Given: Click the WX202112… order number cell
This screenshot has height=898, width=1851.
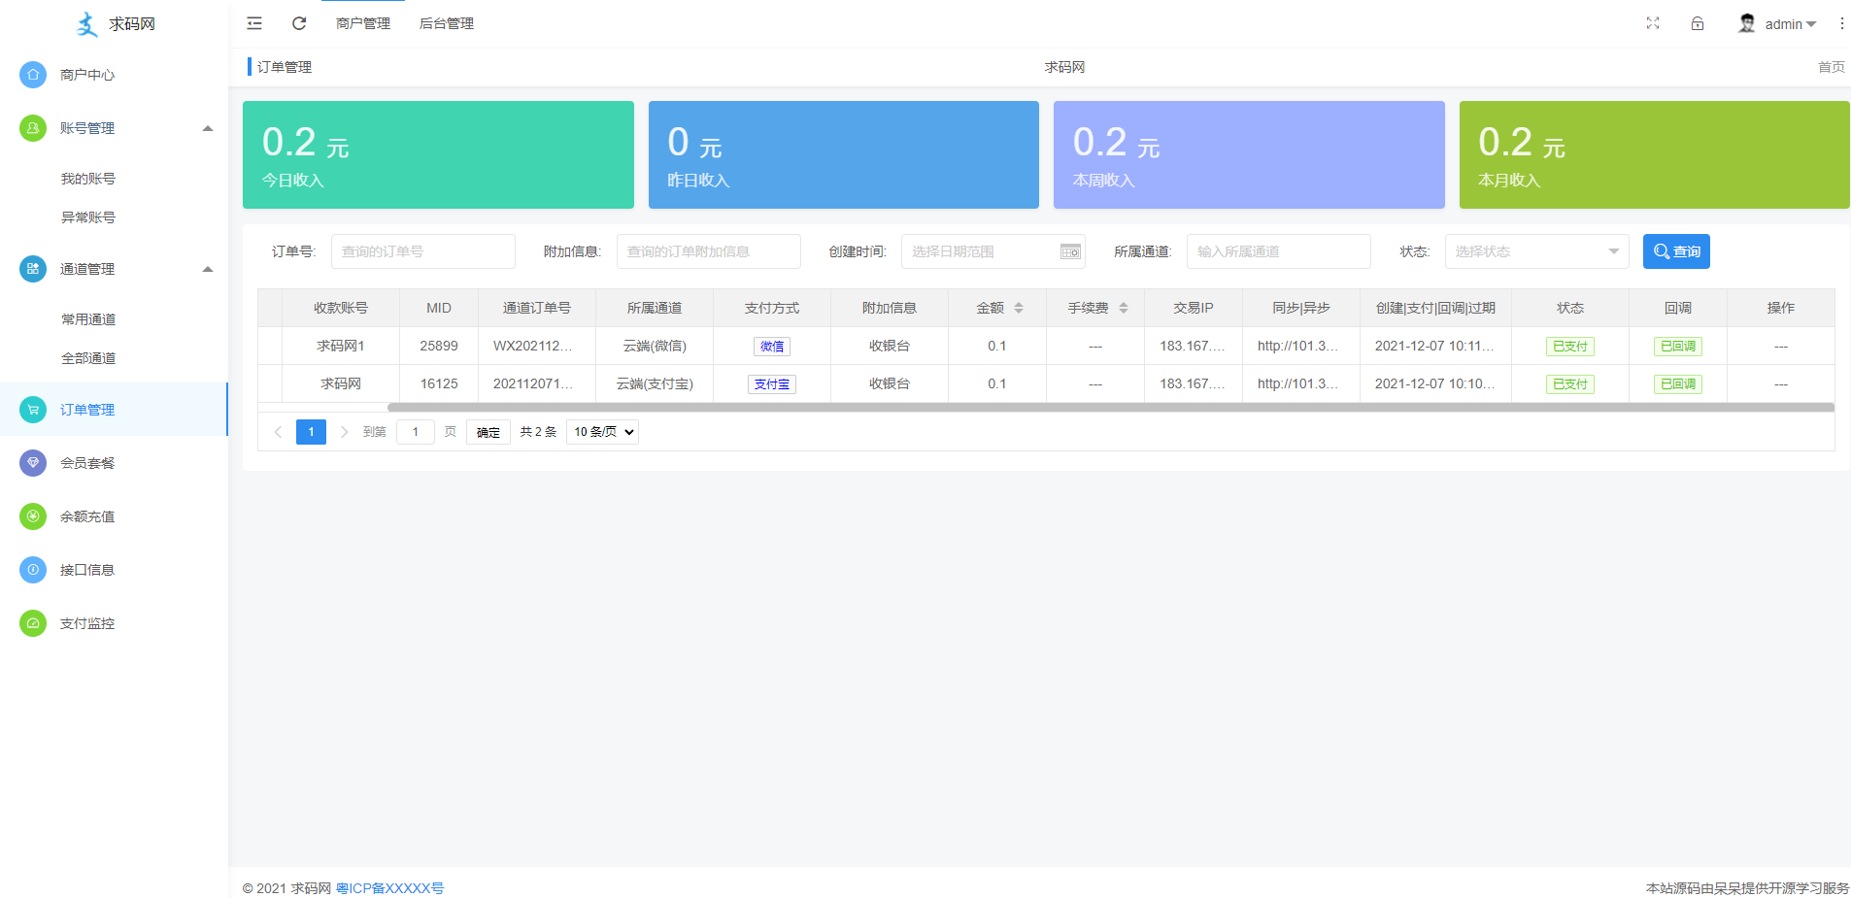Looking at the screenshot, I should point(537,346).
